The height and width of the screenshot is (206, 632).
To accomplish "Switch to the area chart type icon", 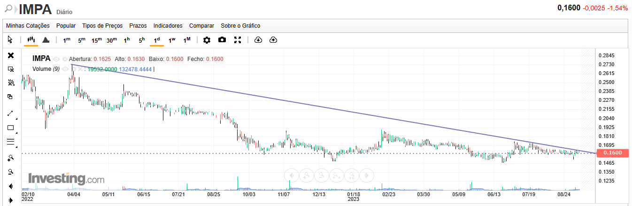I will click(46, 40).
